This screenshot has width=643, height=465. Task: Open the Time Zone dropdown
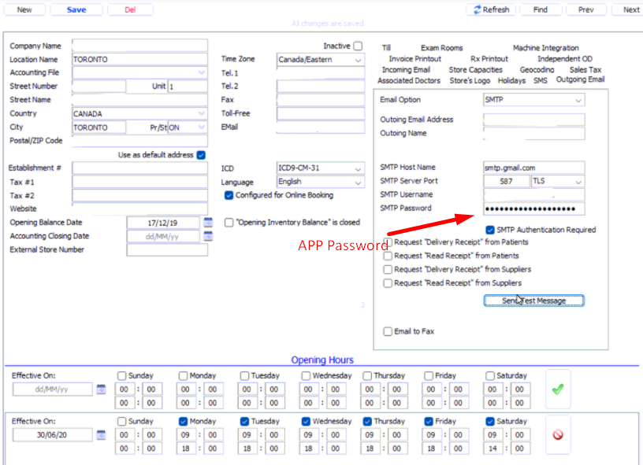point(358,60)
